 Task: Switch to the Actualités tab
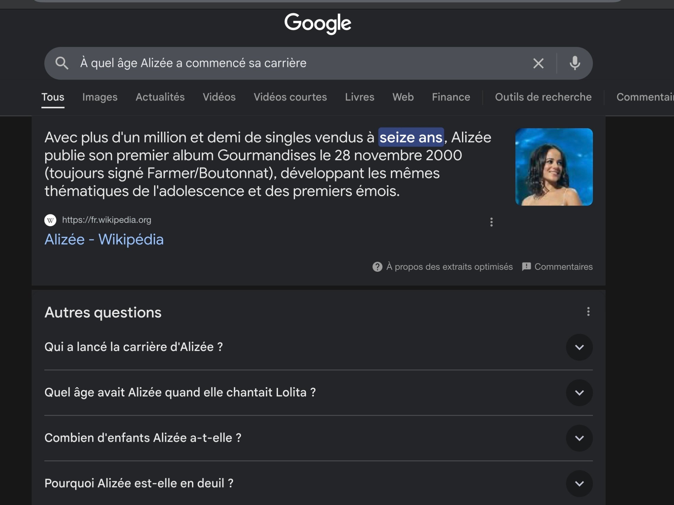(160, 97)
